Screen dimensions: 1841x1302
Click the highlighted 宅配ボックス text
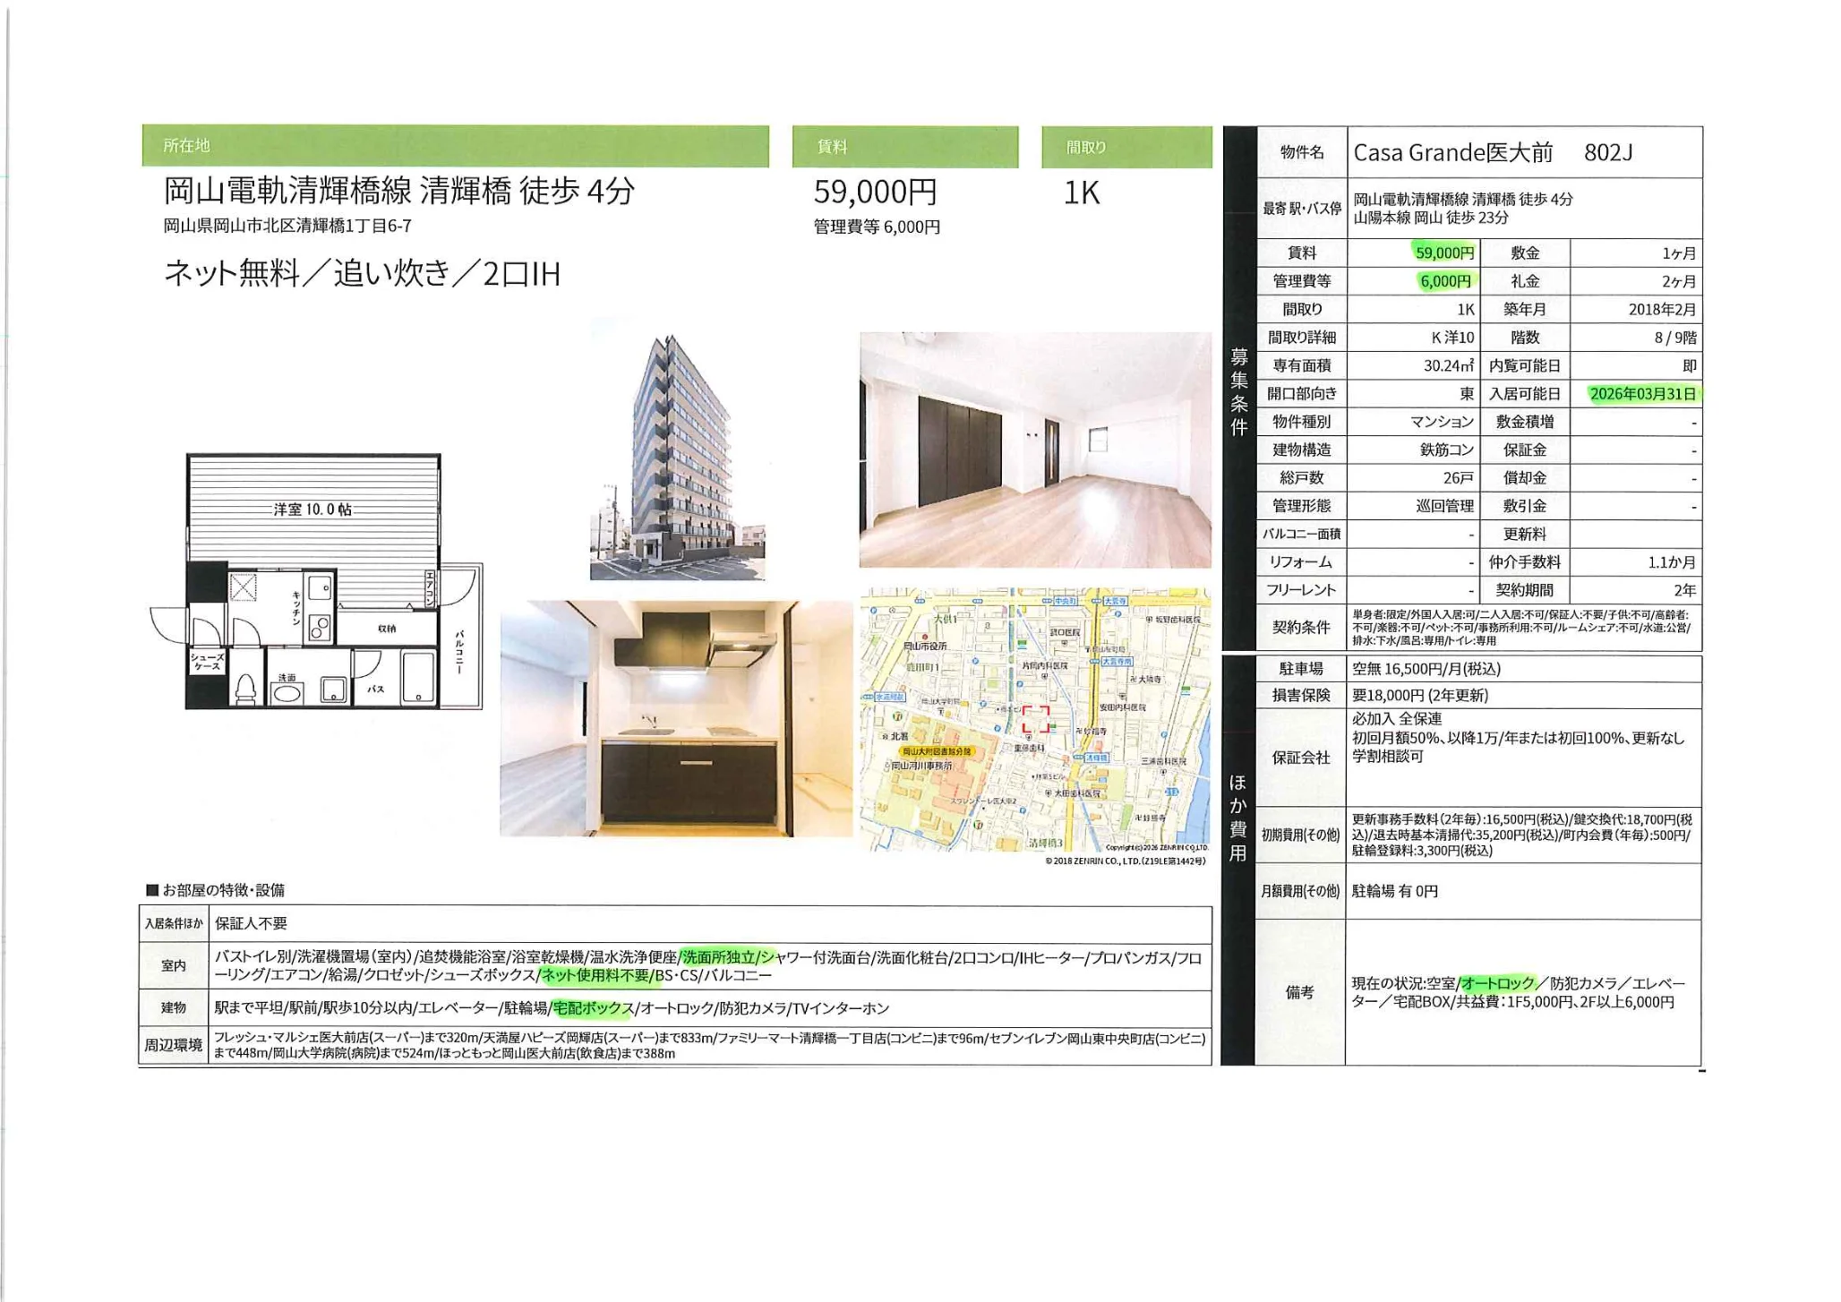coord(593,1008)
